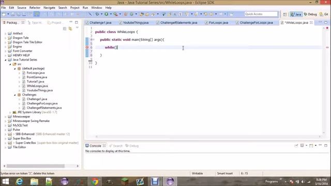Maximize the Package Explorer view
Image resolution: width=331 pixels, height=186 pixels.
click(77, 22)
